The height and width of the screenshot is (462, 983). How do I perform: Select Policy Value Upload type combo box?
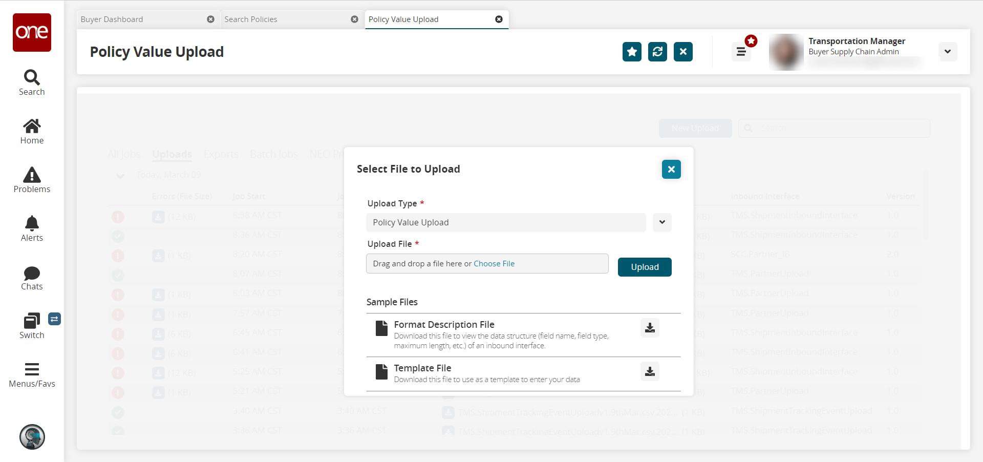pyautogui.click(x=506, y=222)
